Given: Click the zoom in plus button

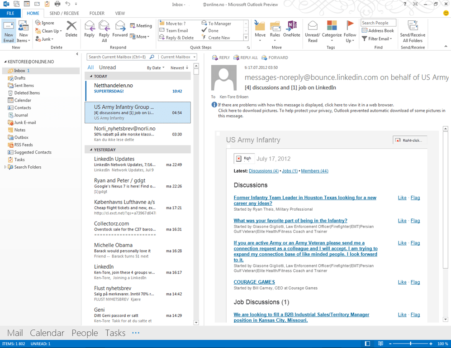Looking at the screenshot, I should (431, 343).
